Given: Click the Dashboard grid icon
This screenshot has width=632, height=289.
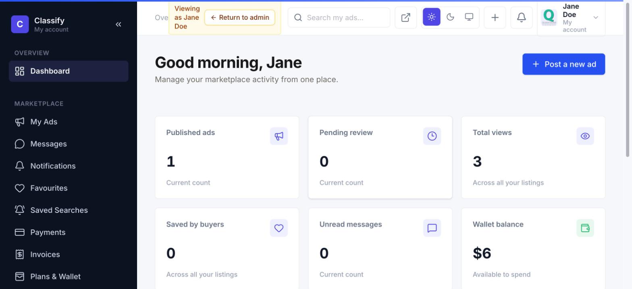Looking at the screenshot, I should pos(20,71).
